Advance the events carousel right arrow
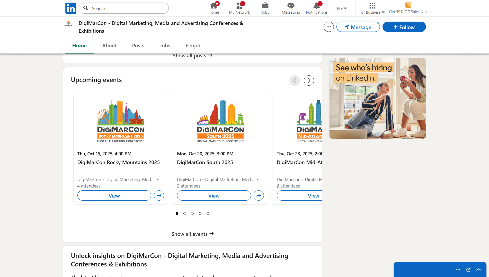489x277 pixels. point(309,81)
